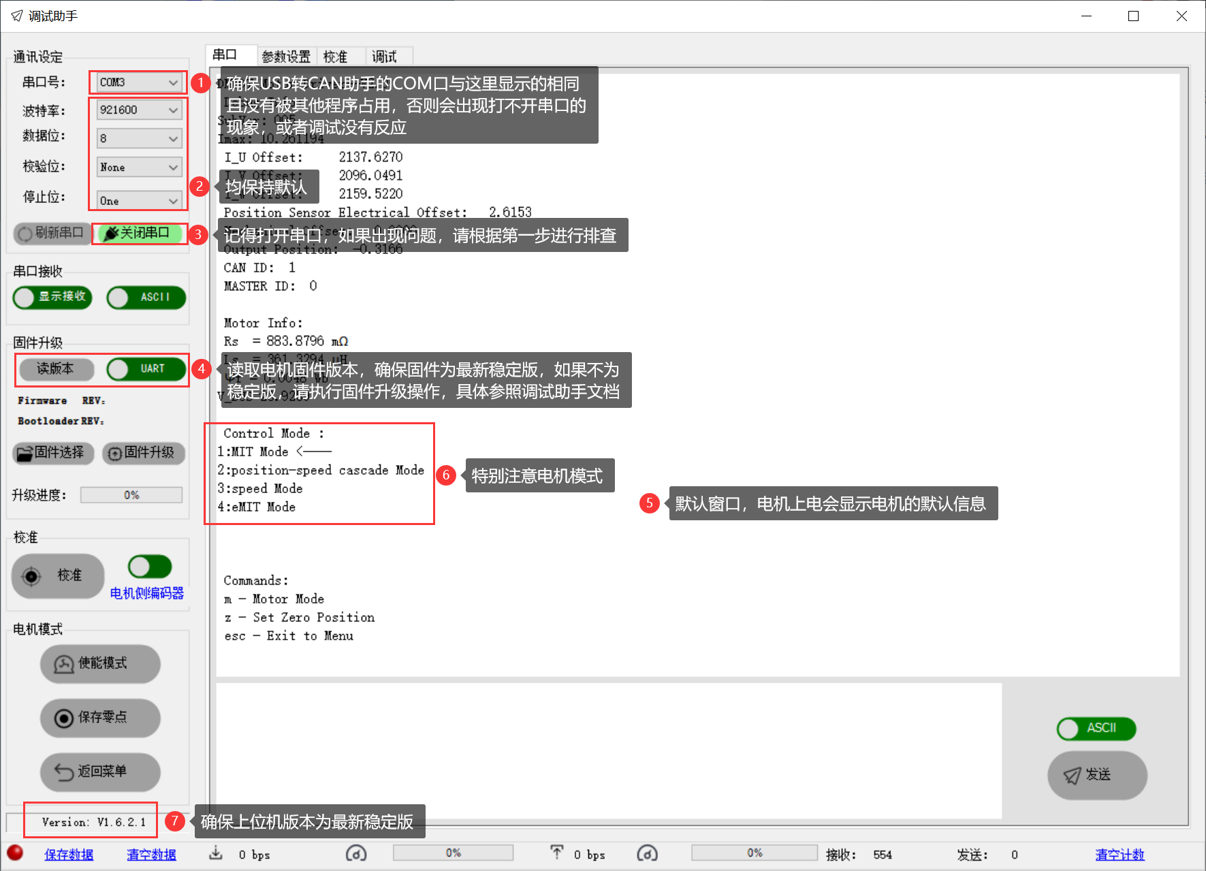Click the 清空计数 link

[x=1120, y=855]
